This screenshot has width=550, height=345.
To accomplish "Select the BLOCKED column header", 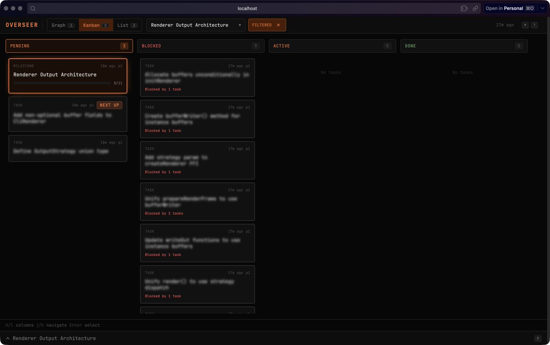I will coord(201,46).
